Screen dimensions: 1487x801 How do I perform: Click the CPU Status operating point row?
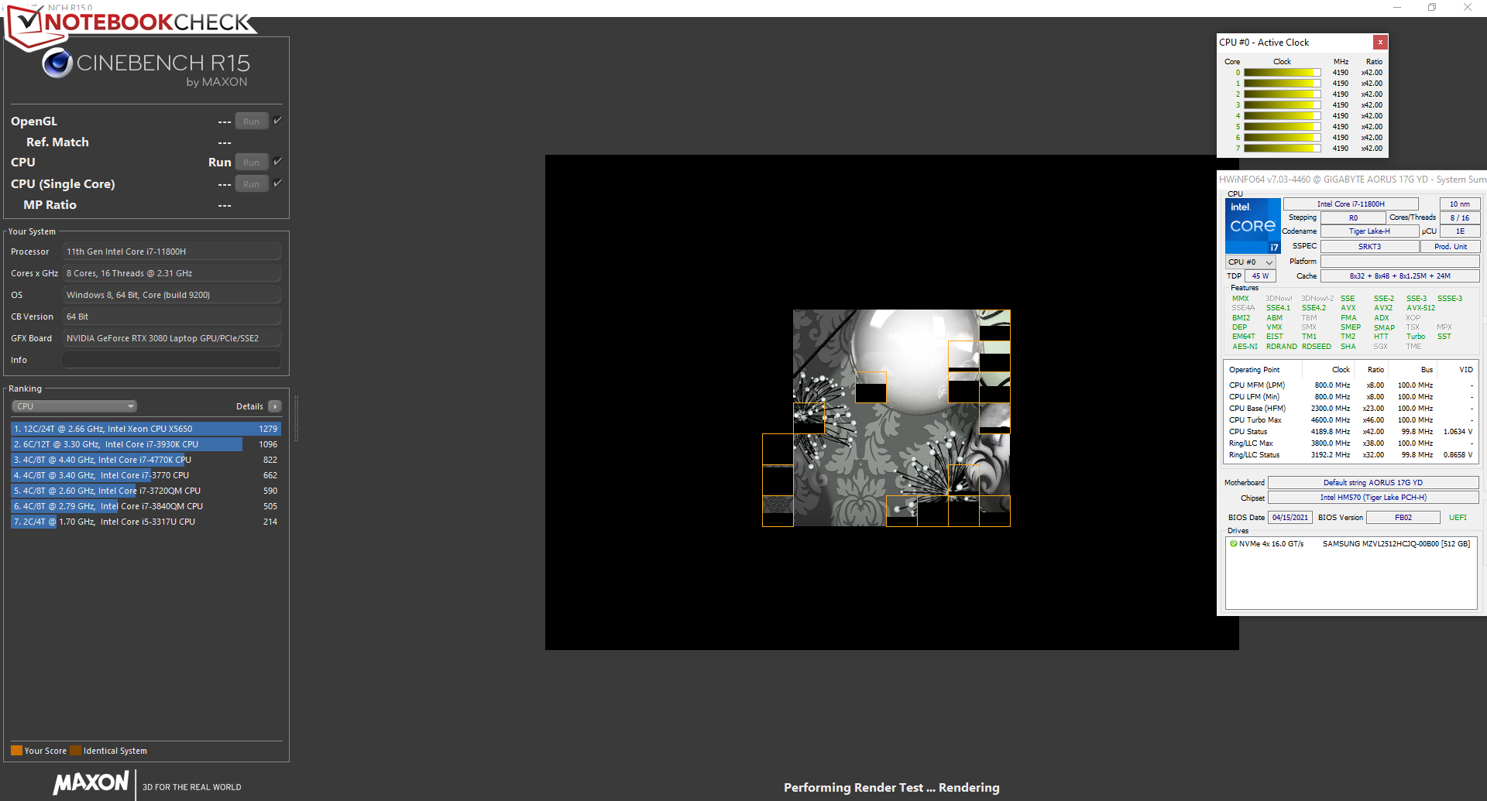pyautogui.click(x=1350, y=432)
